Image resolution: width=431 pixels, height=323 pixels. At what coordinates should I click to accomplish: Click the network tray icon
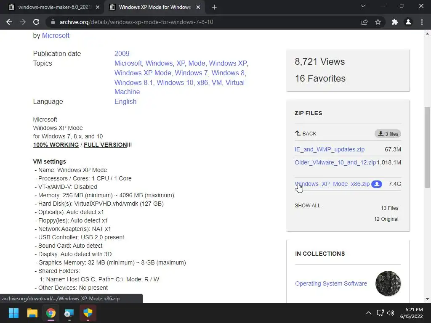(x=380, y=313)
